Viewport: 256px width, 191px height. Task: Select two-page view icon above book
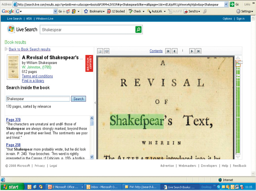106,51
